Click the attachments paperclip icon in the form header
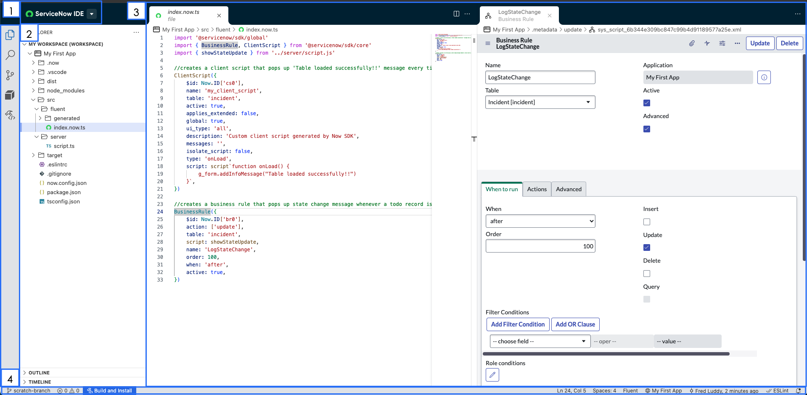The image size is (807, 395). click(692, 43)
